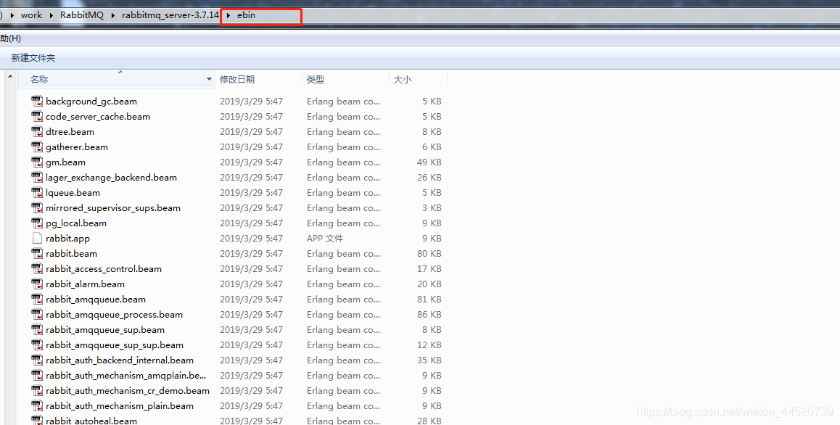
Task: Click the left pane scroll up arrow
Action: pos(9,77)
